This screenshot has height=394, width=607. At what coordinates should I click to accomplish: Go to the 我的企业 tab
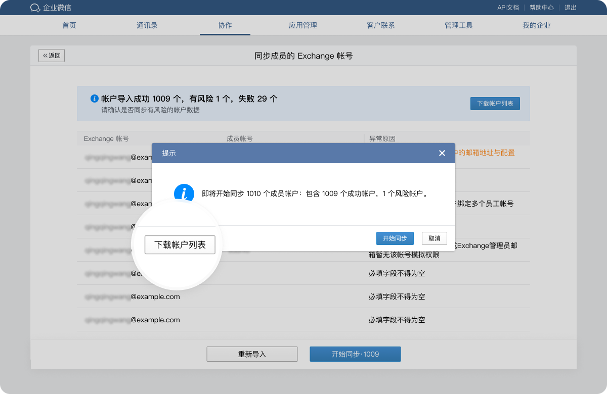point(537,25)
